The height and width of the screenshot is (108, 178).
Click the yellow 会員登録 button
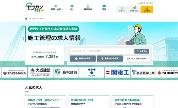click(x=147, y=9)
